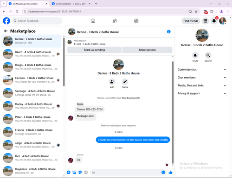Open the Friends icon in top navigation

click(115, 21)
